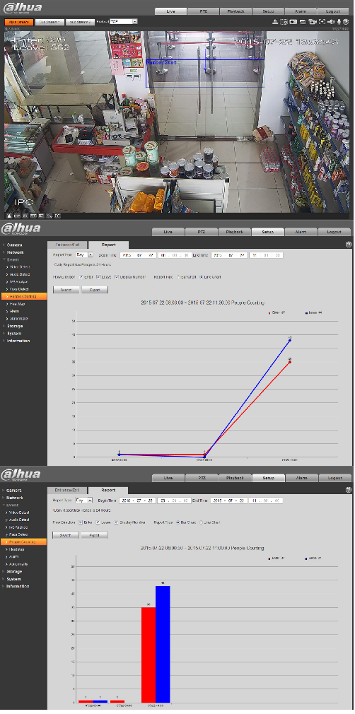Screen dimensions: 355x714
Task: Click Search on the bar chart page
Action: pyautogui.click(x=66, y=535)
